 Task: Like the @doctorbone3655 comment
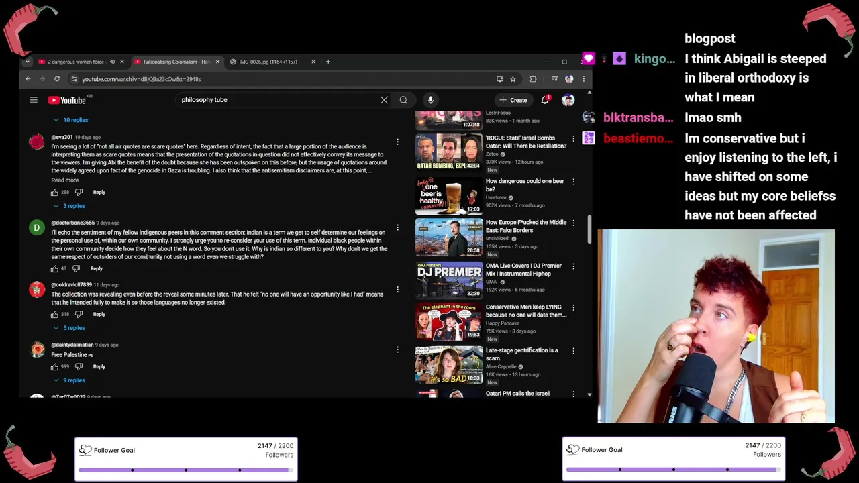(x=54, y=268)
